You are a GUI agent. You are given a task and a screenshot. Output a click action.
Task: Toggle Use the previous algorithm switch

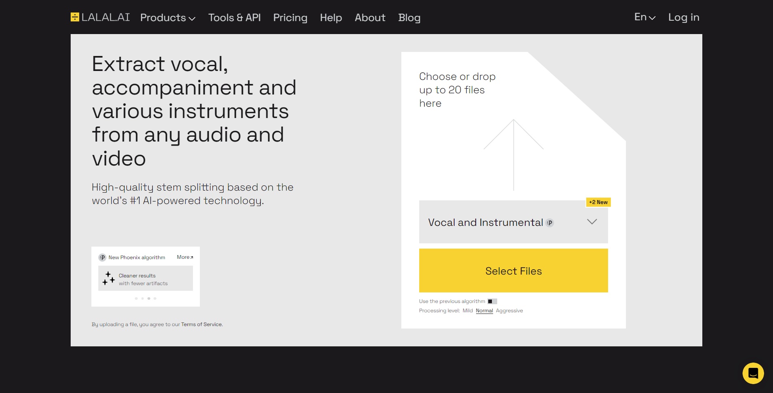492,301
